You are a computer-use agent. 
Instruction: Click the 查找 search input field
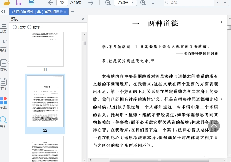coord(189,3)
